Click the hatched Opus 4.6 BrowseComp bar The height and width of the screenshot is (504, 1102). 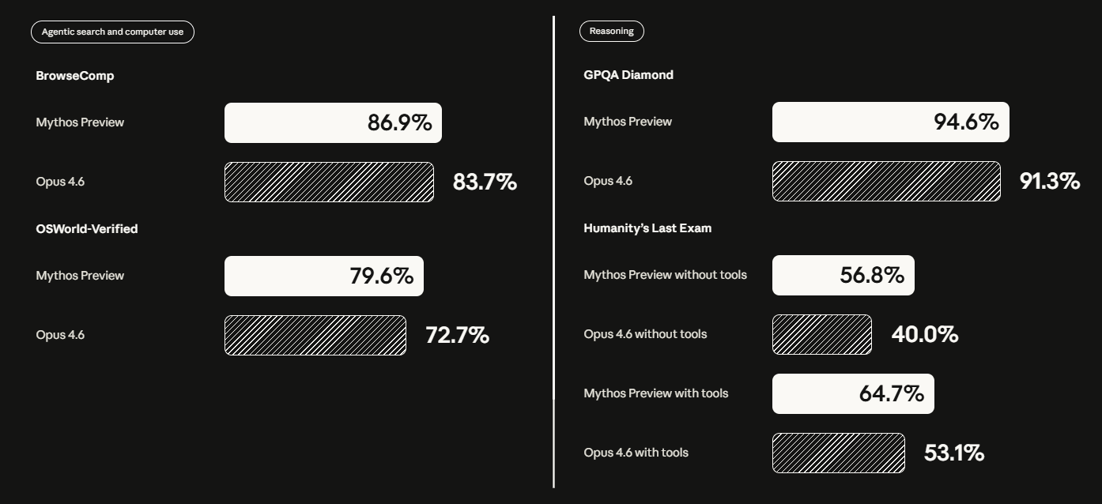(329, 182)
